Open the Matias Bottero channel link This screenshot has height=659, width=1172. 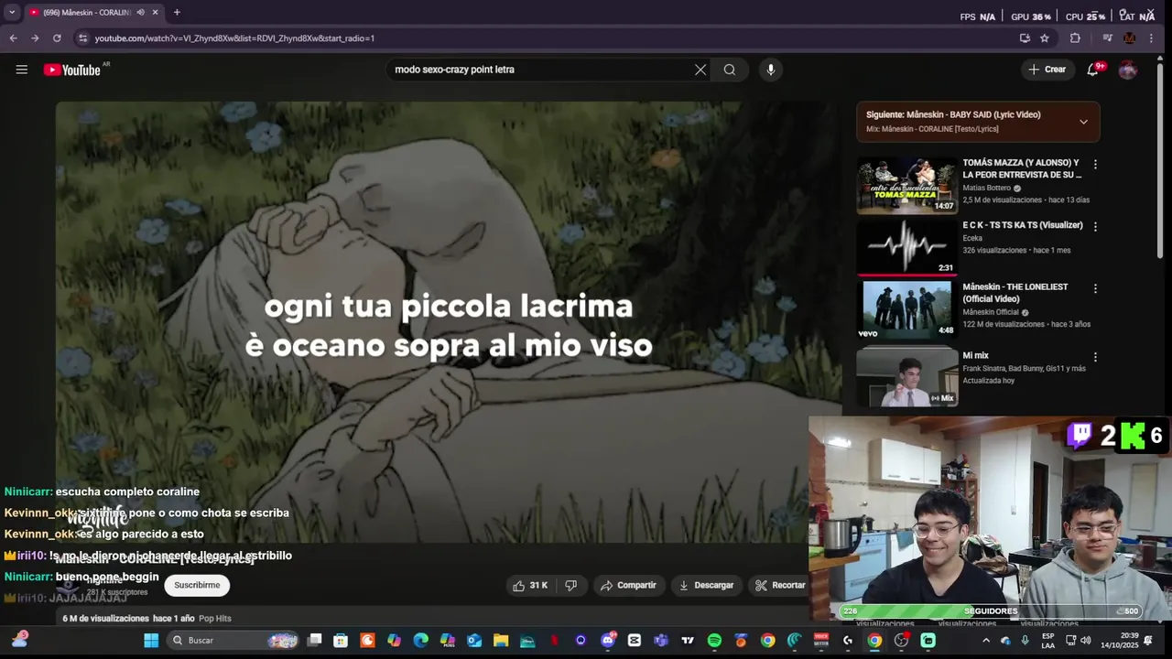(x=987, y=188)
